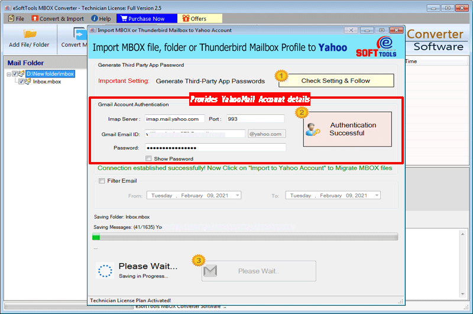Open the @yahoo.com domain field
This screenshot has width=473, height=314.
pos(267,134)
